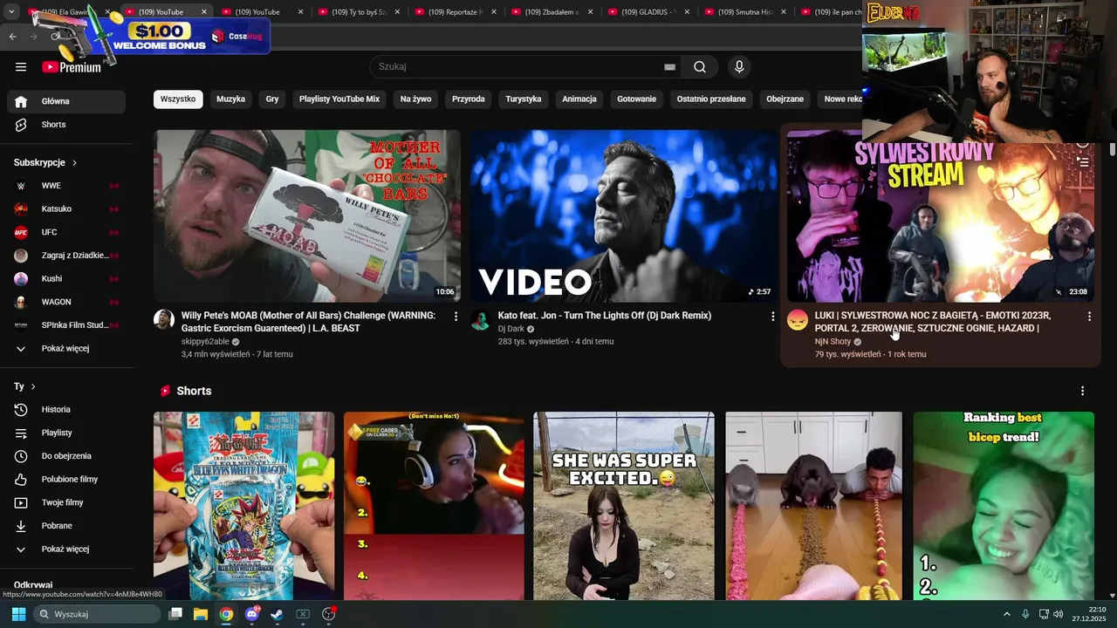Screen dimensions: 1117x628
Task: Open options for Willy Pete's MOAB video
Action: (x=456, y=317)
